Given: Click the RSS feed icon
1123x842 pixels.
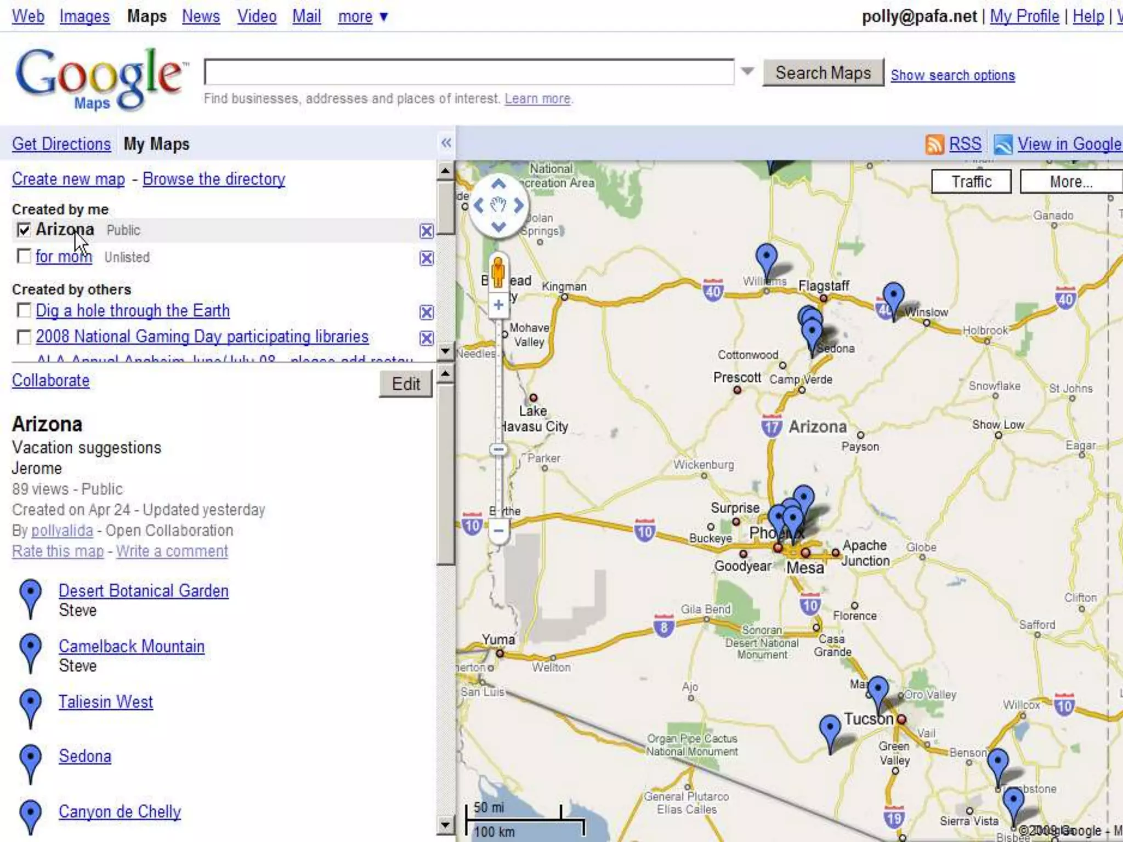Looking at the screenshot, I should pos(934,144).
